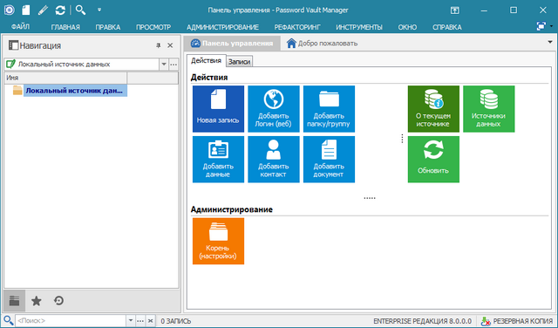Click ENTERPRISE РЕДАКЦИЯ 8.0.0.0 status text
Screen dimensions: 558x328
point(422,321)
